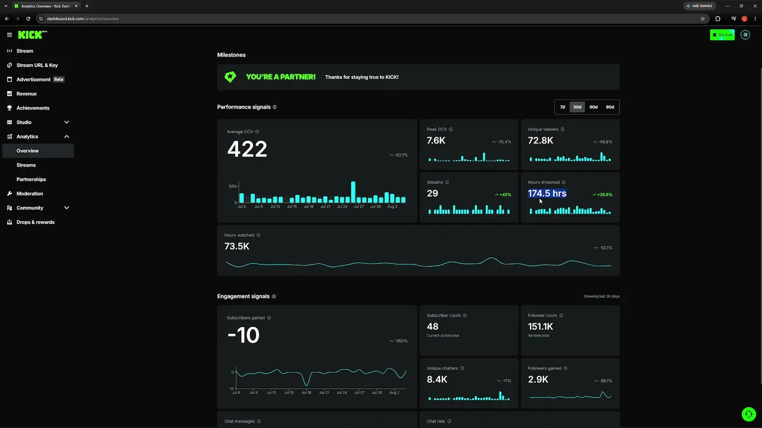Select the 30d time range

coord(577,107)
